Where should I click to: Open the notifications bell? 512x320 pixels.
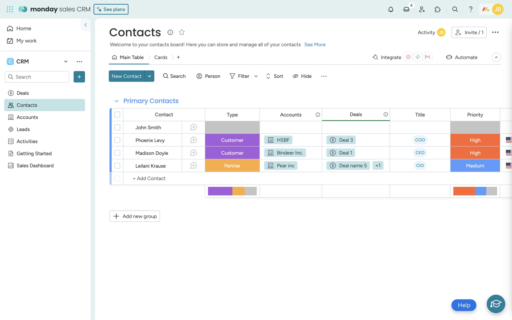pos(391,9)
